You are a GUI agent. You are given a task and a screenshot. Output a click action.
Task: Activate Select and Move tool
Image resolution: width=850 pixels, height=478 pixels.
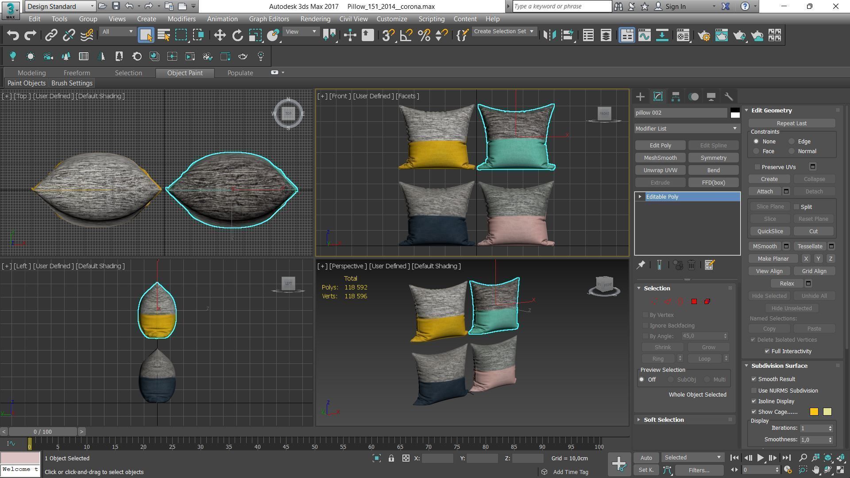pos(220,35)
